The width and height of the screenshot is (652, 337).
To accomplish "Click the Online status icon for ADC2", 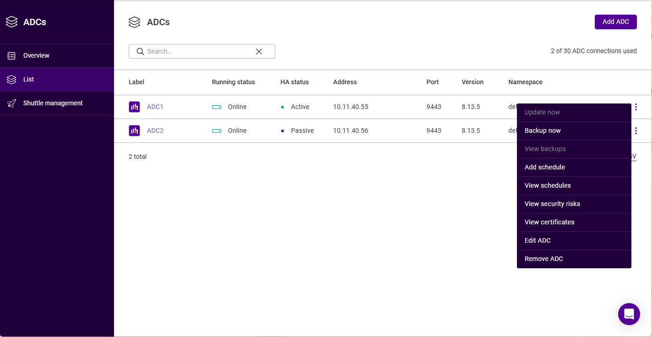I will coord(217,130).
